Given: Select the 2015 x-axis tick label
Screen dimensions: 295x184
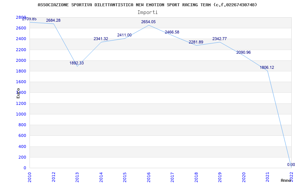Looking at the screenshot, I should (125, 177).
